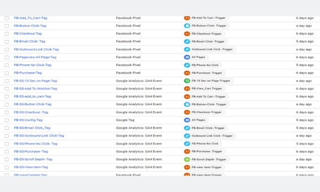Click the trigger icon in the FB-Add_To_Cart-Tag row

pyautogui.click(x=187, y=18)
